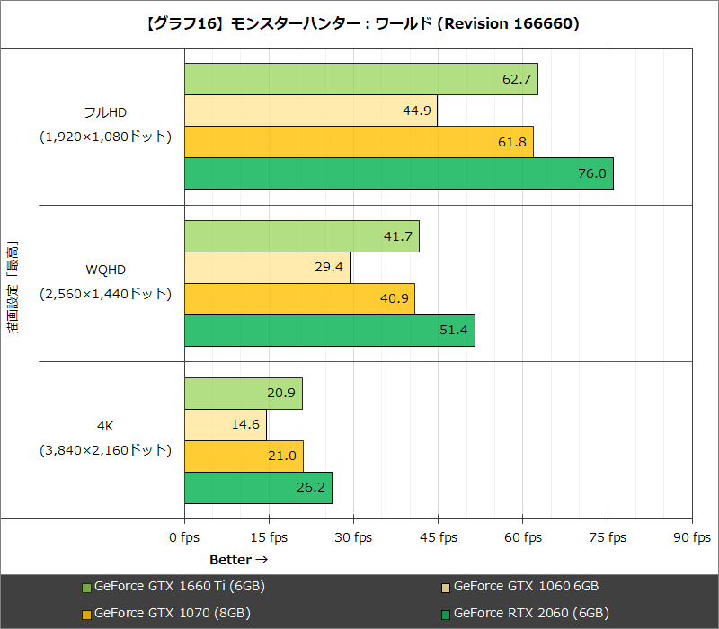Click the WQHD category label

105,270
